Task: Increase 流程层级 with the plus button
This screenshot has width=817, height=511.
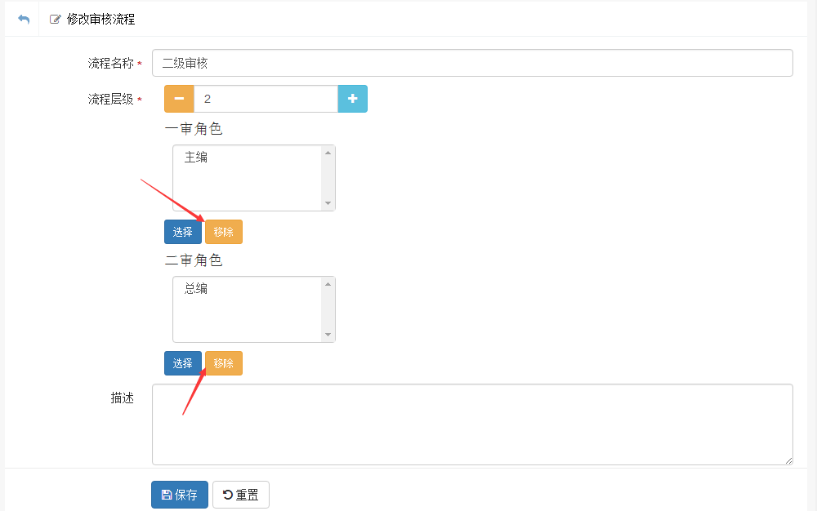Action: [352, 99]
